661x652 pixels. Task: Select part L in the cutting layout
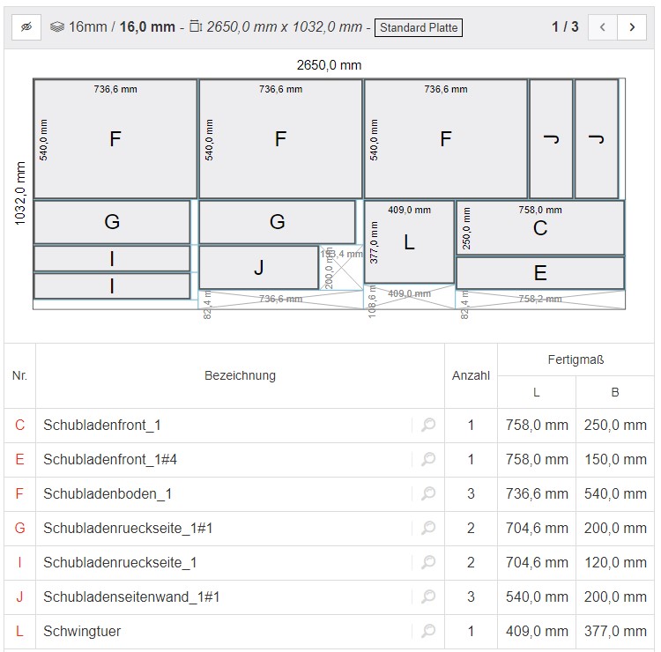(x=409, y=243)
